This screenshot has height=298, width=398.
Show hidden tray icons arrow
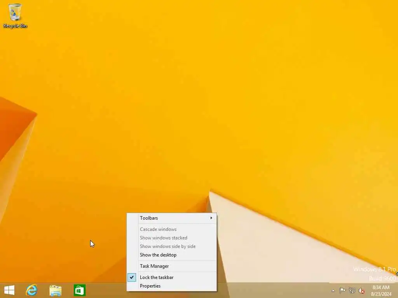[x=333, y=291]
